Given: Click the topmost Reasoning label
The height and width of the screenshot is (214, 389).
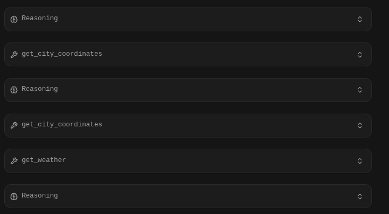Looking at the screenshot, I should pos(40,19).
